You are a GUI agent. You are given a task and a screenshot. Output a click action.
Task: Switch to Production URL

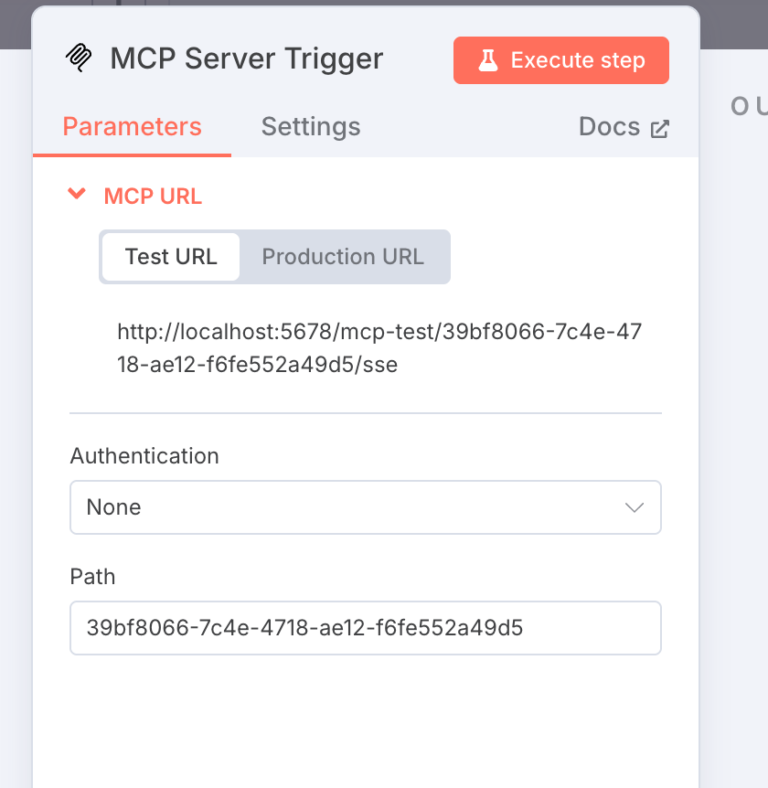tap(343, 257)
